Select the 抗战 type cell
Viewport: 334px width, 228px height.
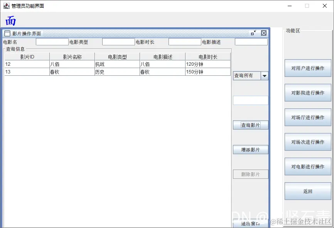click(x=117, y=64)
